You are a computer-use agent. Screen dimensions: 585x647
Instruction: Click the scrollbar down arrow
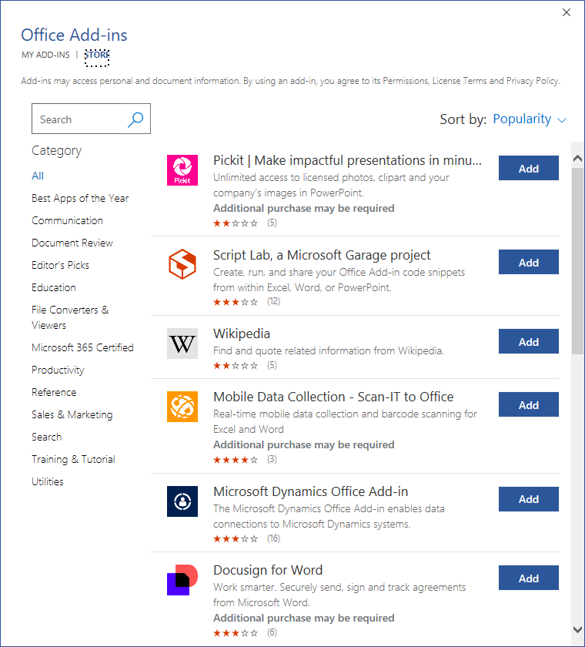(x=577, y=630)
